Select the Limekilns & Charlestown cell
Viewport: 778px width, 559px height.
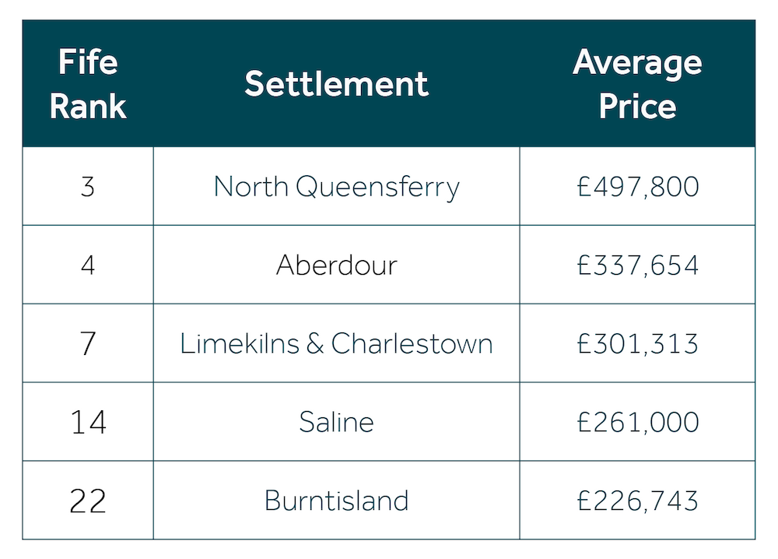336,343
